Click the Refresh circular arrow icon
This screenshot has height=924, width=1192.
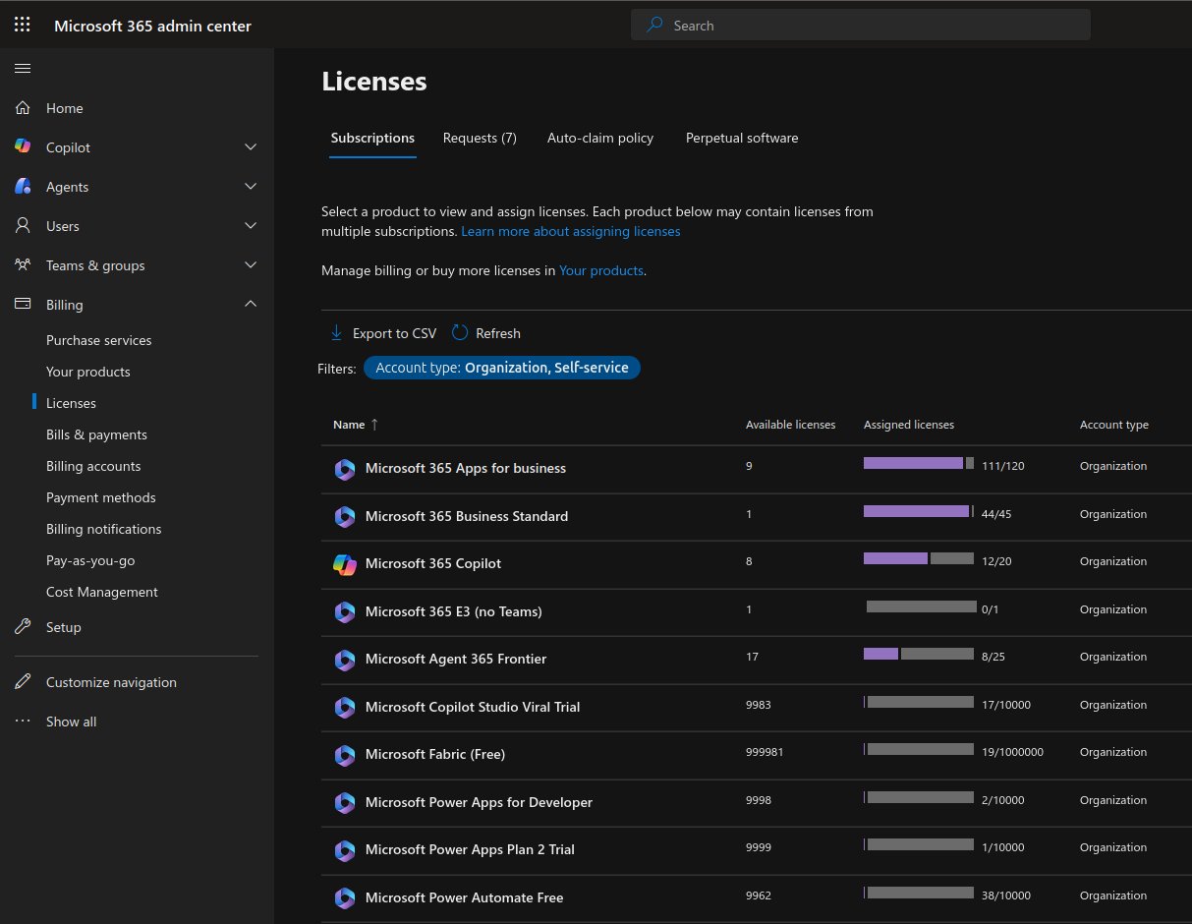pos(460,333)
